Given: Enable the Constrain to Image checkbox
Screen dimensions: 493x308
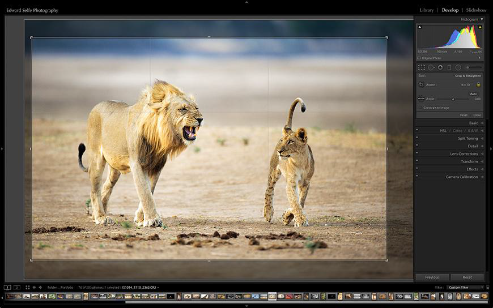Looking at the screenshot, I should point(420,108).
